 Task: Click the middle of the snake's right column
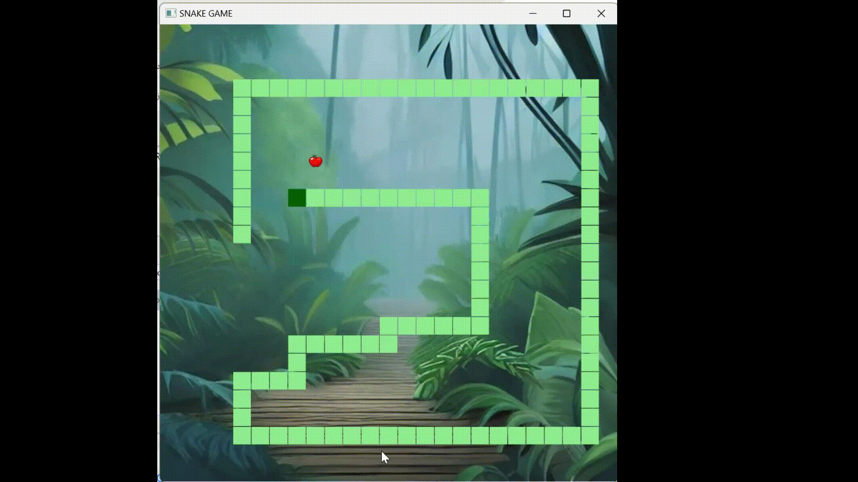point(590,262)
